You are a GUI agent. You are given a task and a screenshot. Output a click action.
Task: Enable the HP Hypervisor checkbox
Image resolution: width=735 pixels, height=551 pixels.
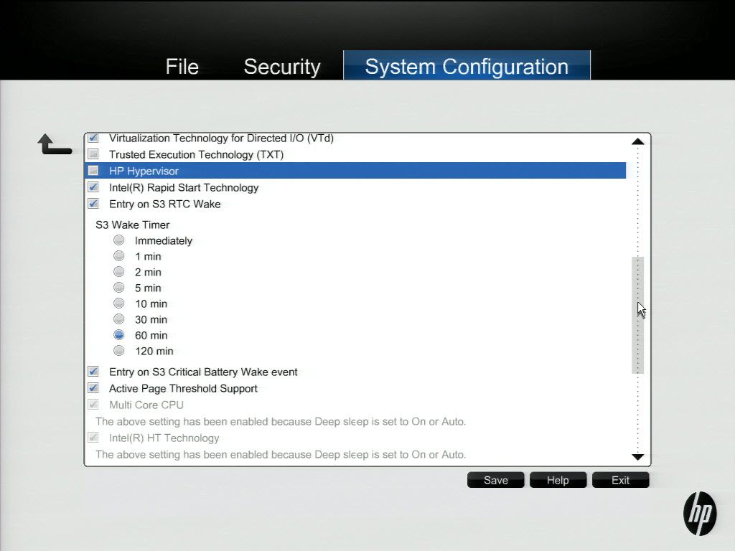(93, 171)
